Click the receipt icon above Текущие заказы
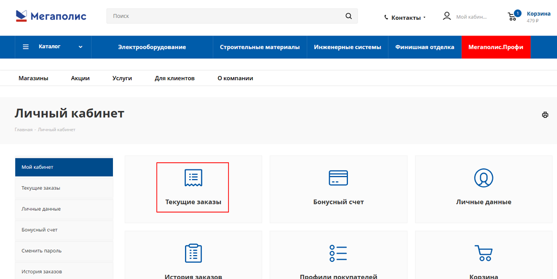This screenshot has height=279, width=557. pos(193,178)
